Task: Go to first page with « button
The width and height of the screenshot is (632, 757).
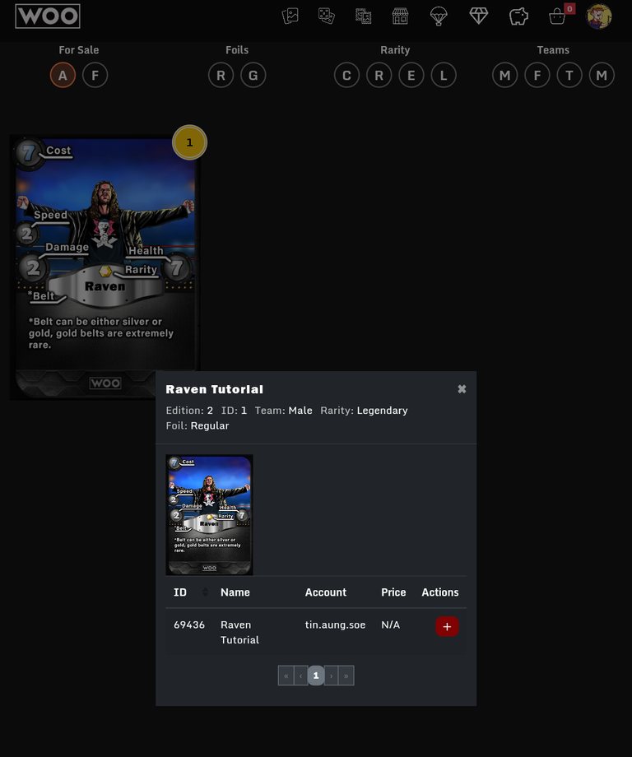Action: click(x=286, y=676)
